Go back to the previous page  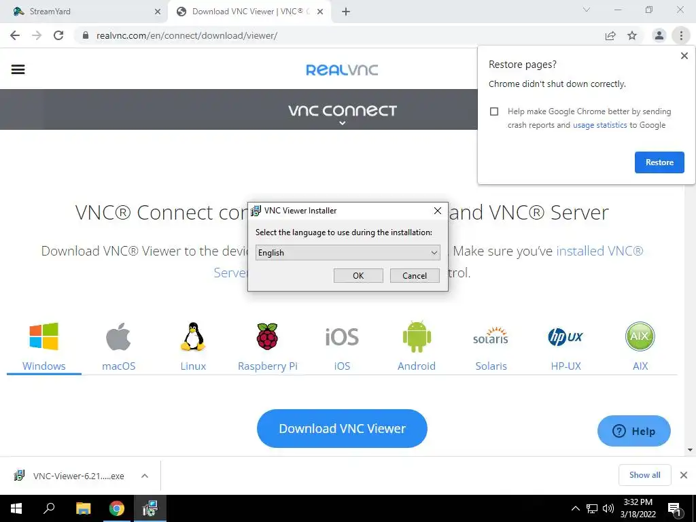pyautogui.click(x=15, y=35)
